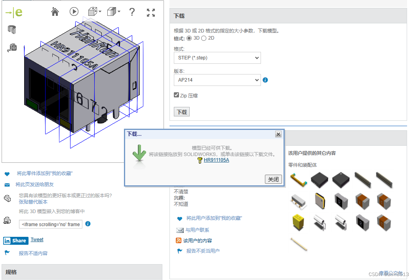Click the Tweet link
The width and height of the screenshot is (415, 280).
[x=37, y=240]
